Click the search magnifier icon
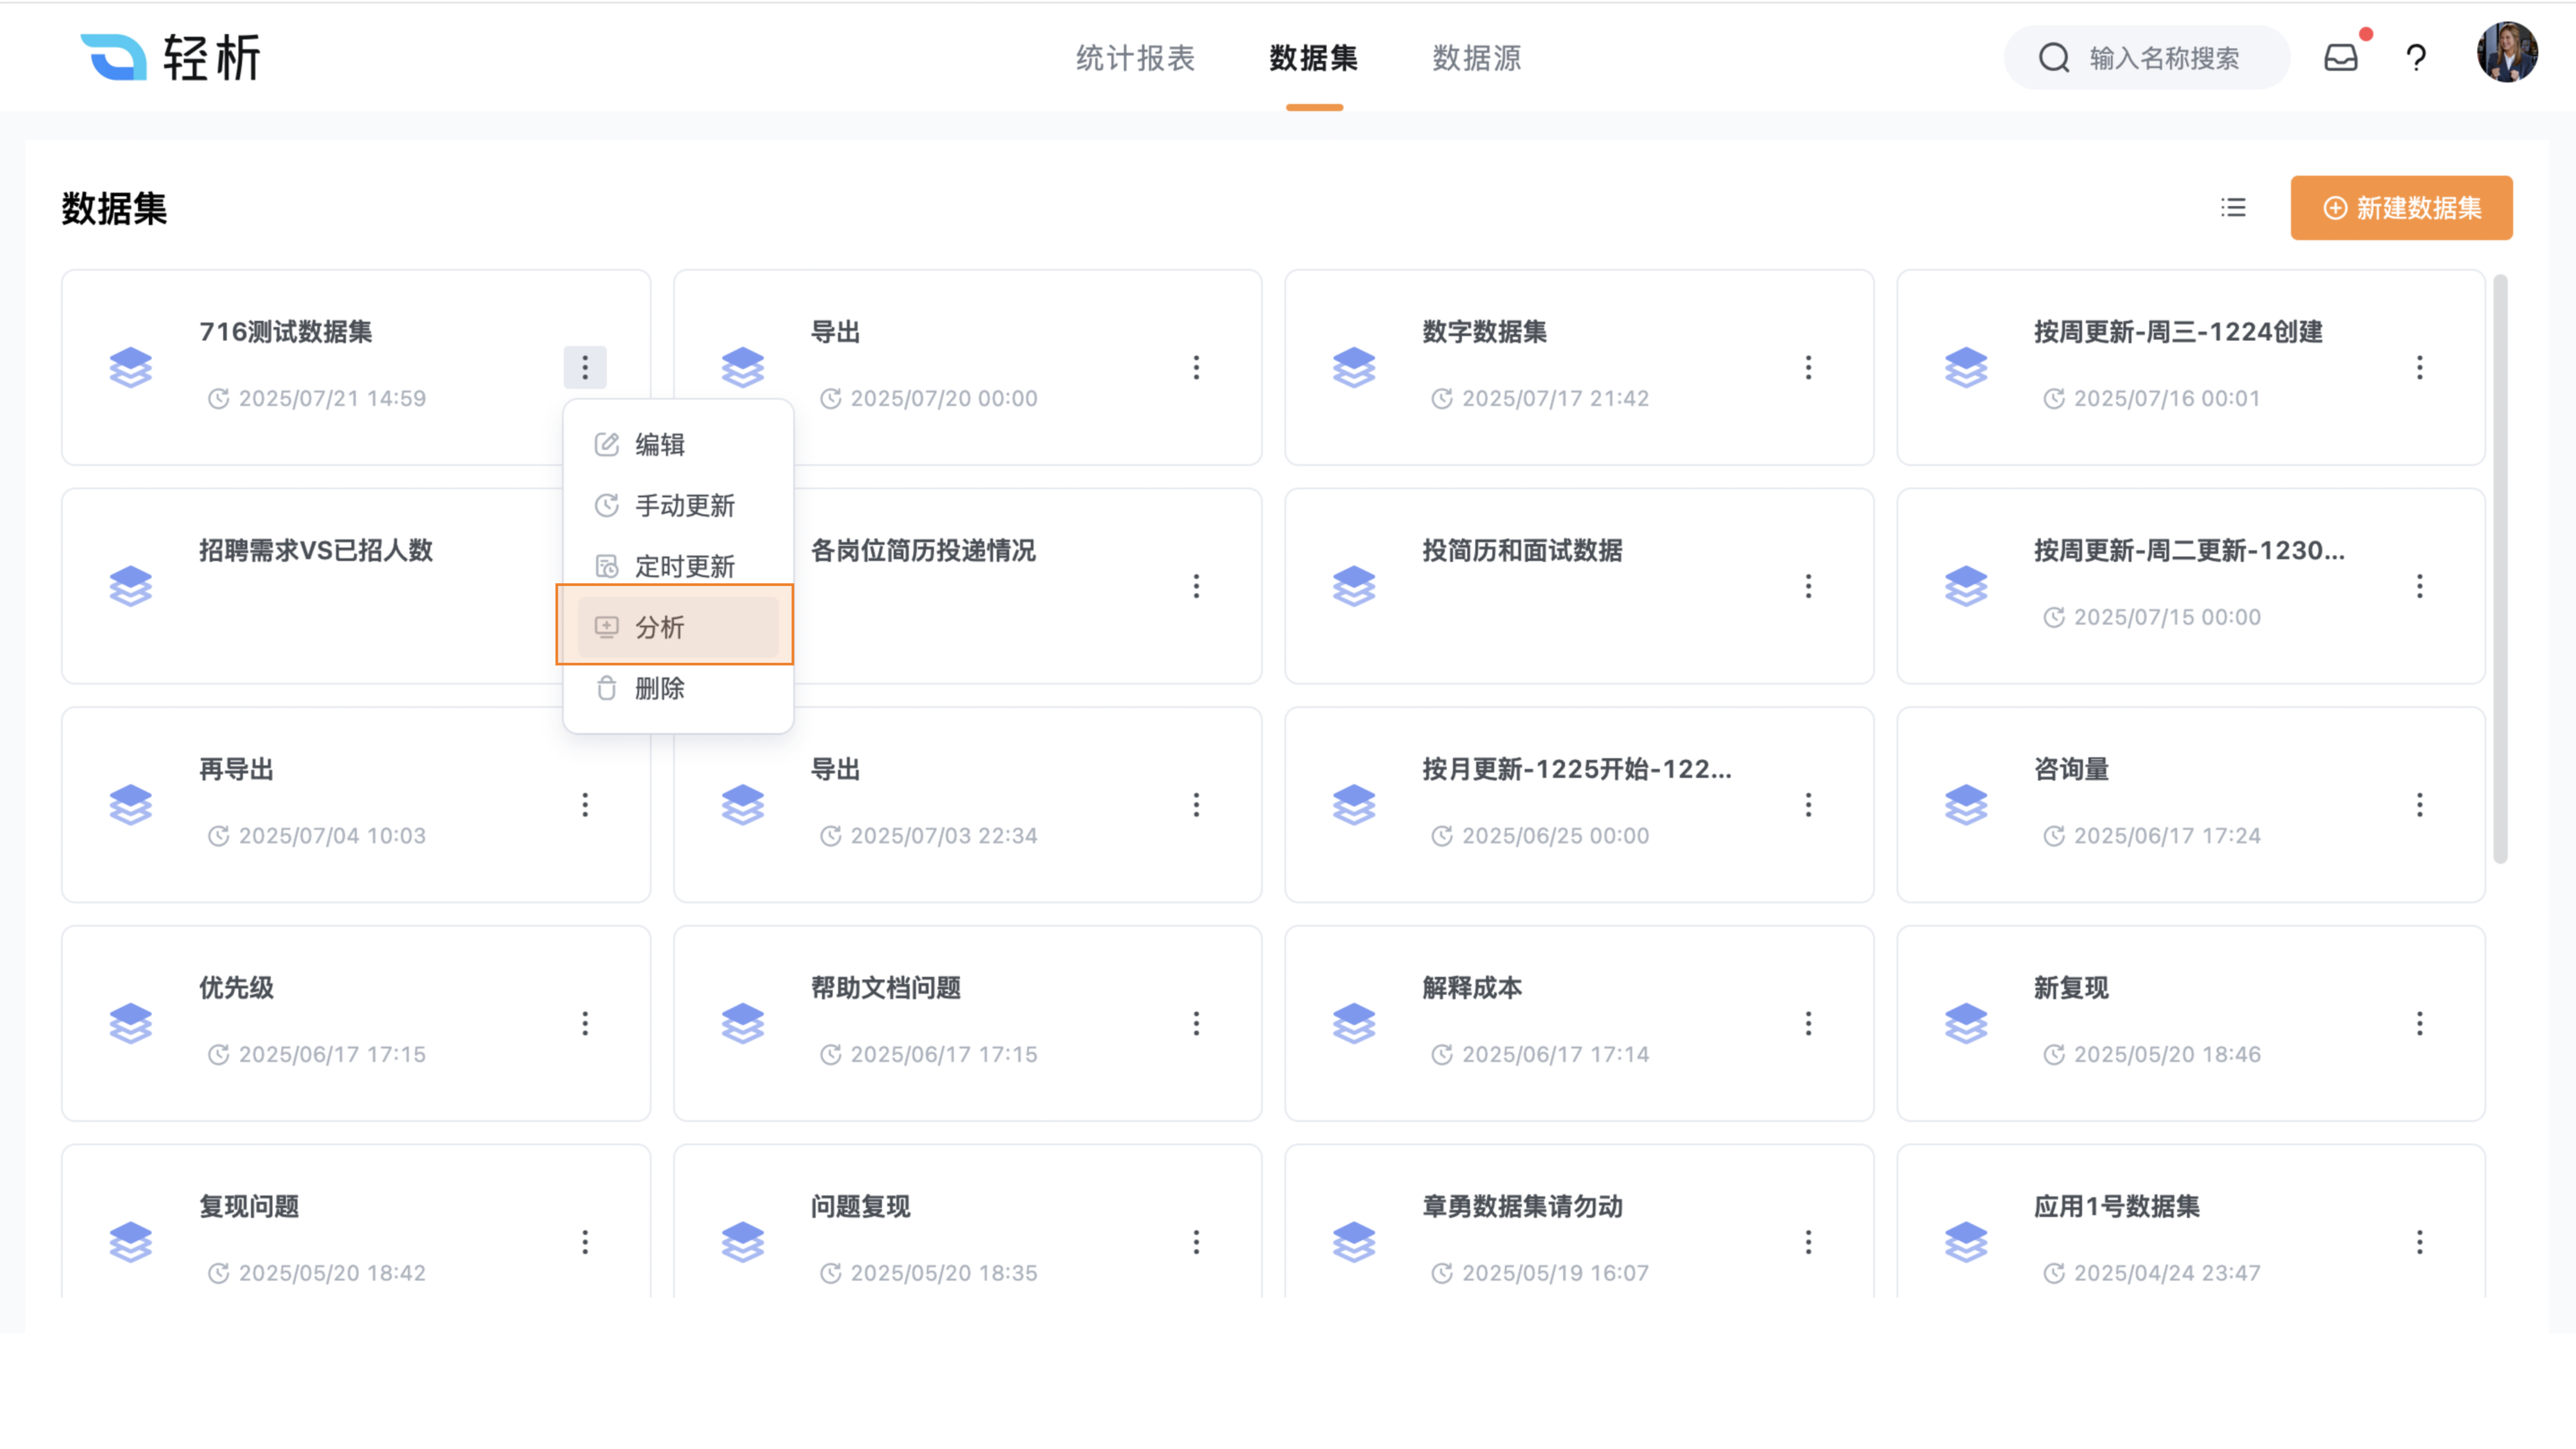 pyautogui.click(x=2054, y=58)
